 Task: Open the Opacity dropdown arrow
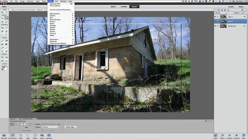246,13
